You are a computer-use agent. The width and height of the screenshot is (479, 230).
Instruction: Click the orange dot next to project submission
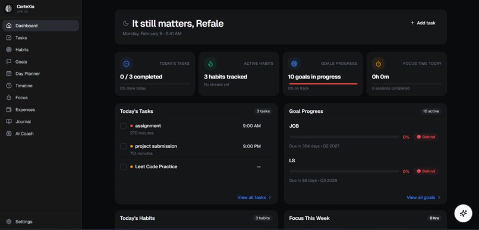(131, 146)
